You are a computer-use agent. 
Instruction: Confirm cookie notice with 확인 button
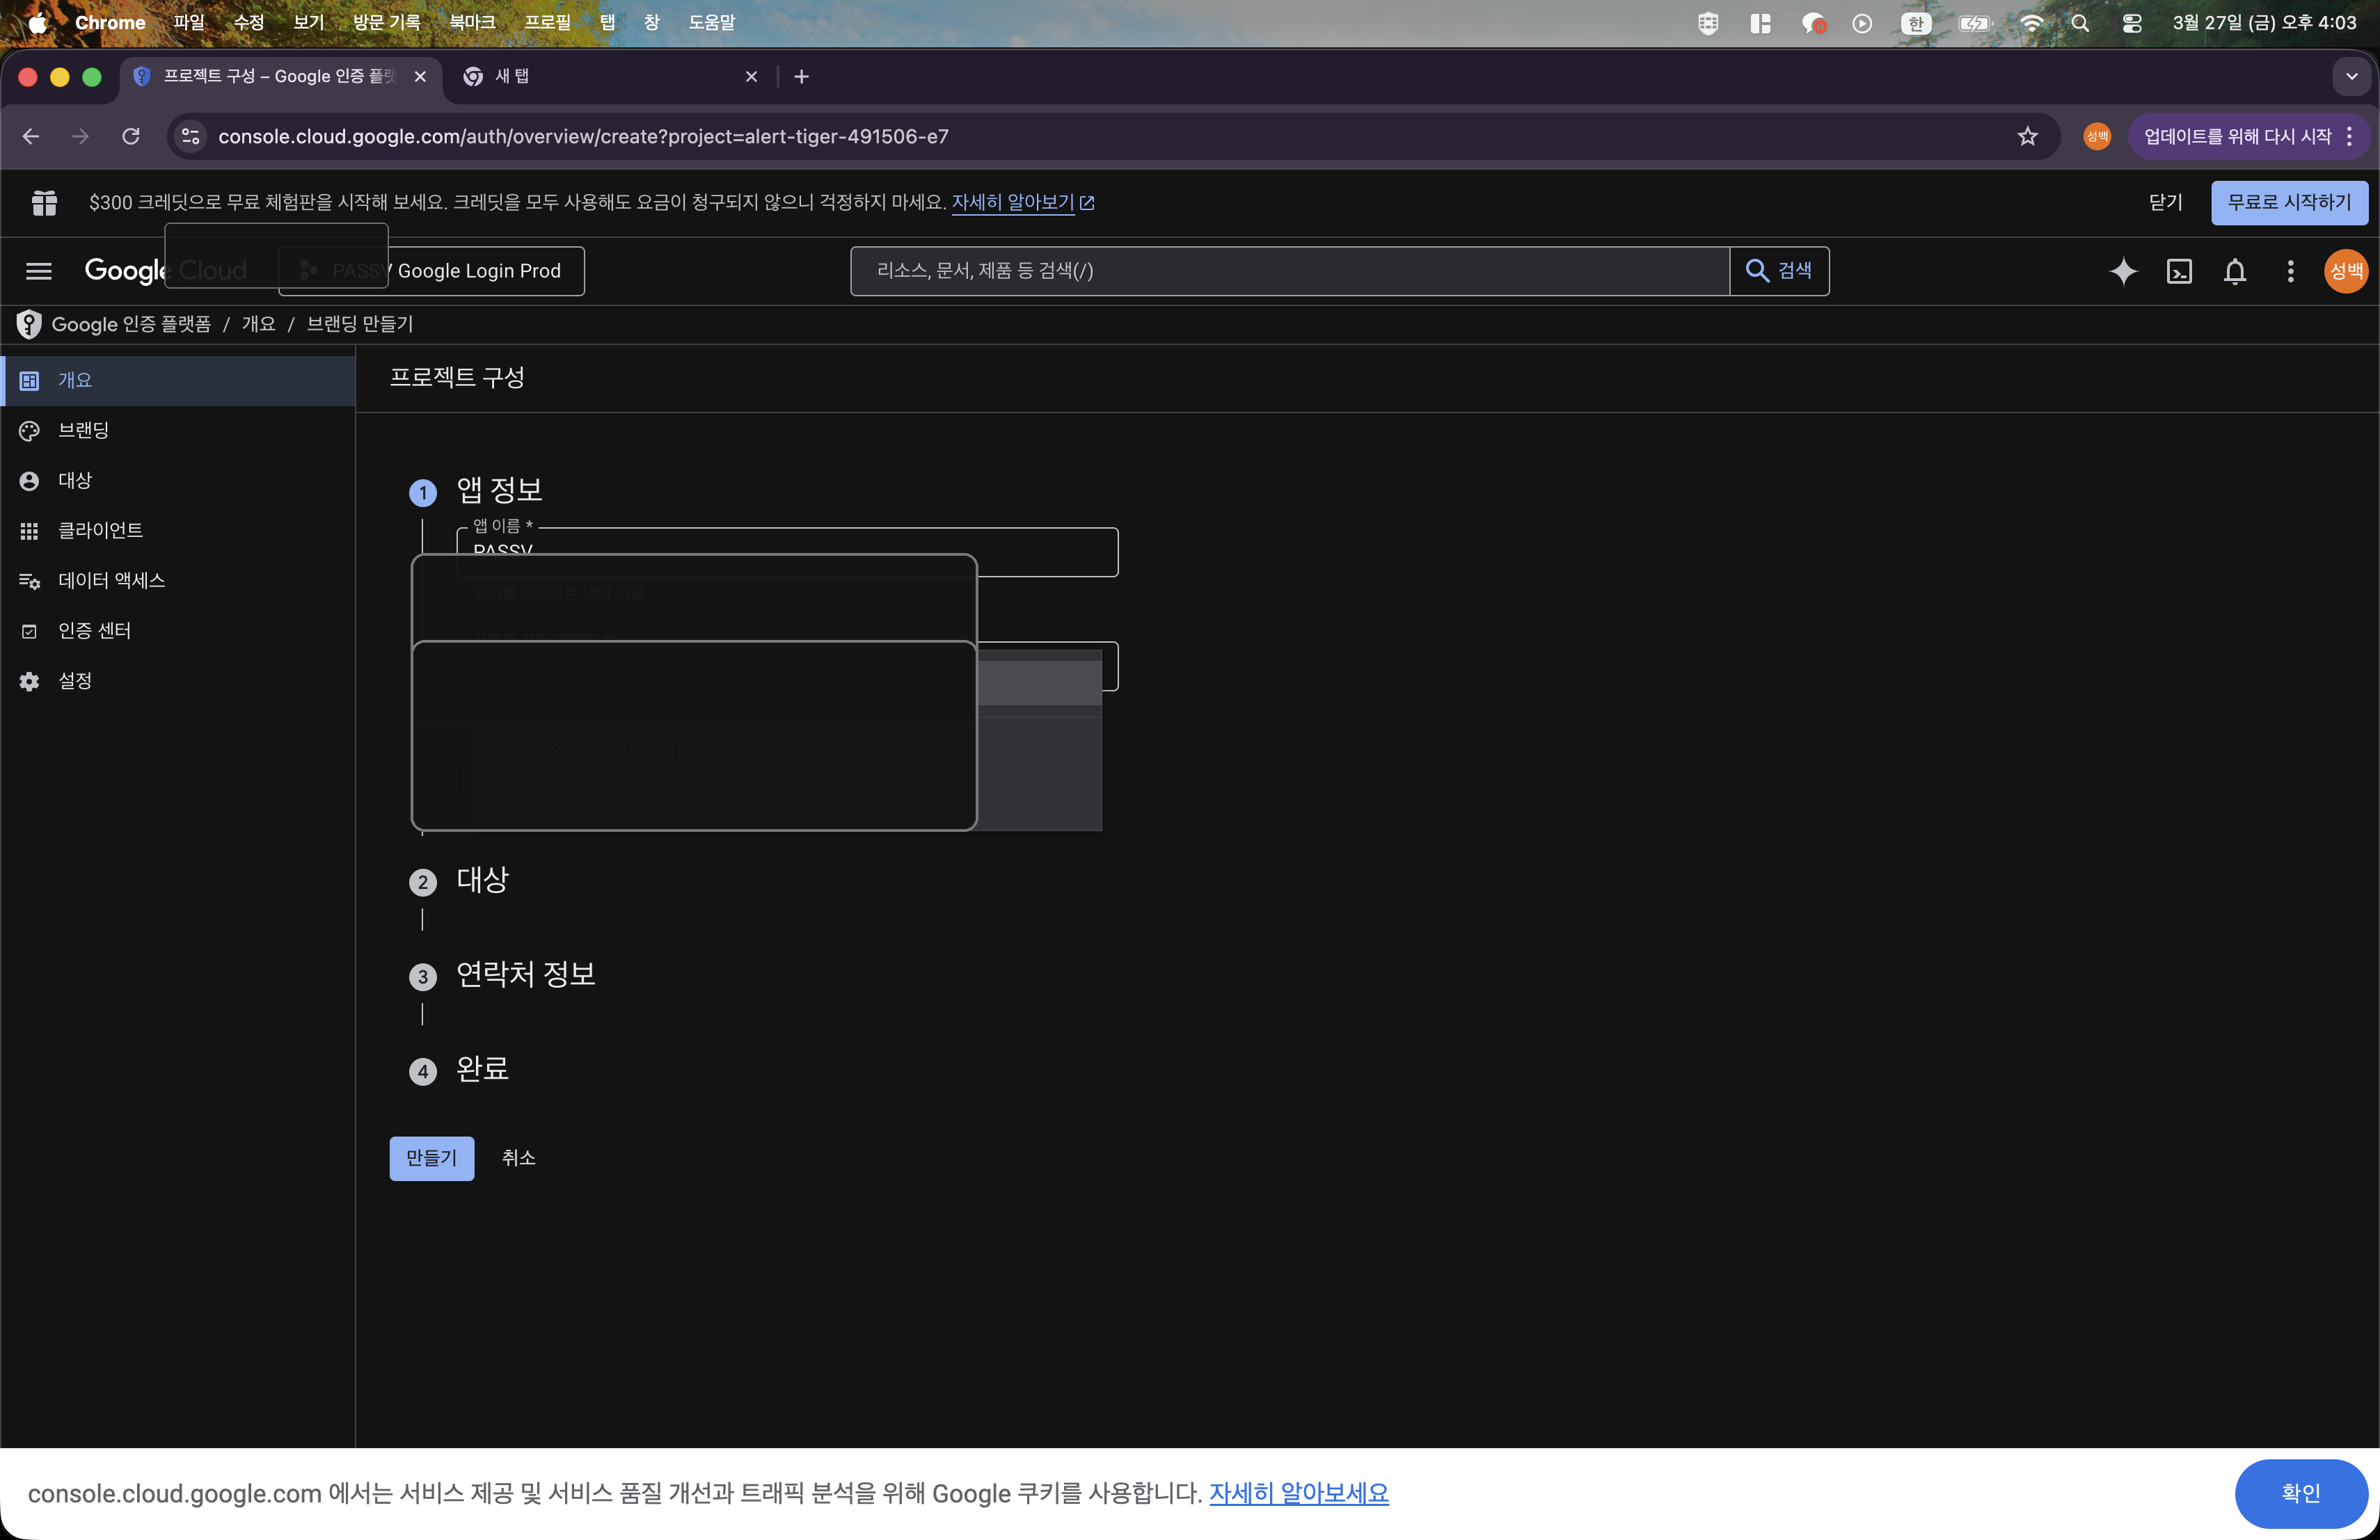click(x=2300, y=1492)
